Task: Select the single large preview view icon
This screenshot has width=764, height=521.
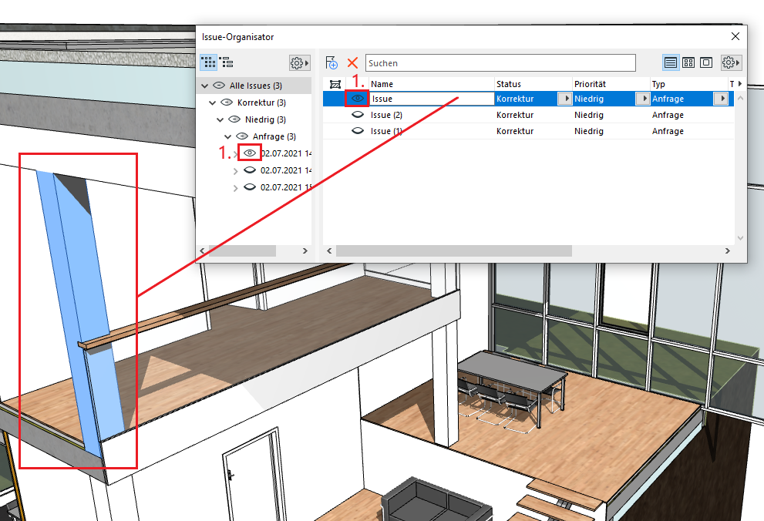Action: point(705,62)
